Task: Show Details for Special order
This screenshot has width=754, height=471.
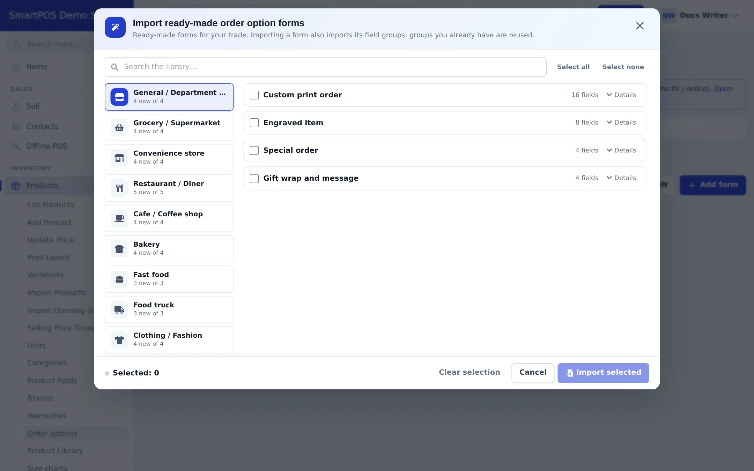Action: pyautogui.click(x=621, y=150)
